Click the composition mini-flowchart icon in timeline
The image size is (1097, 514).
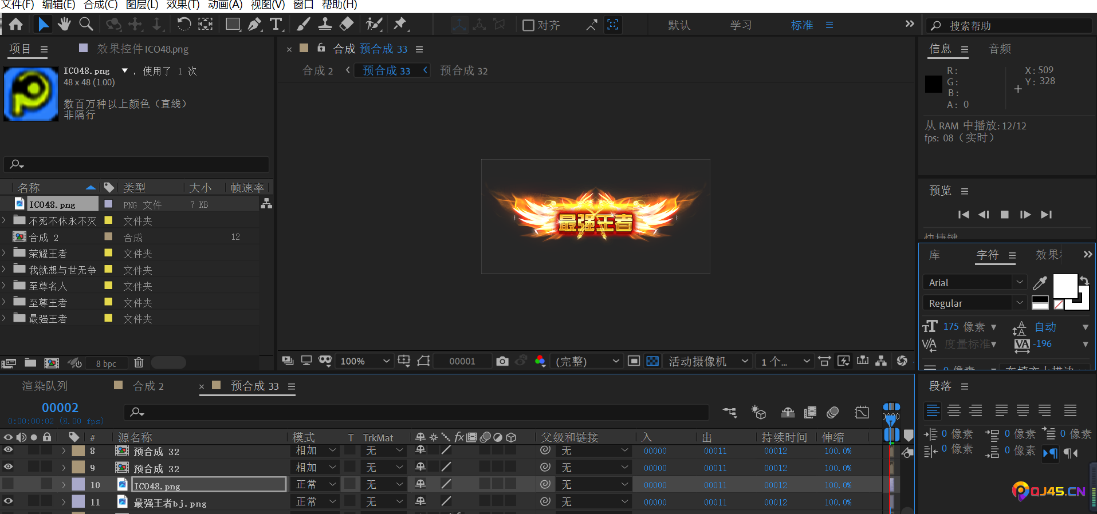click(730, 412)
